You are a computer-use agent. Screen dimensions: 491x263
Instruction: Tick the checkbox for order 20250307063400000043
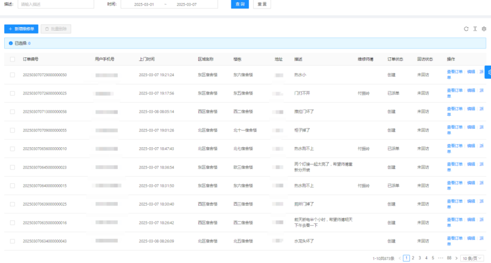pos(12,241)
